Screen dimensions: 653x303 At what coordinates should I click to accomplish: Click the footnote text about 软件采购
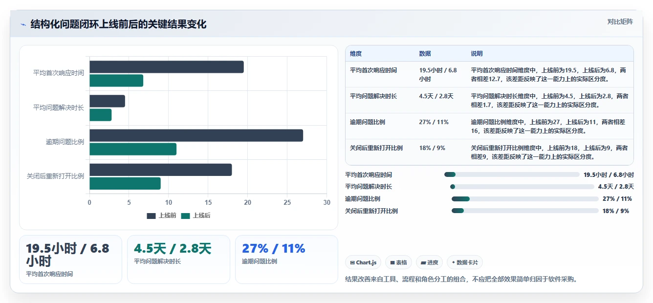point(461,280)
